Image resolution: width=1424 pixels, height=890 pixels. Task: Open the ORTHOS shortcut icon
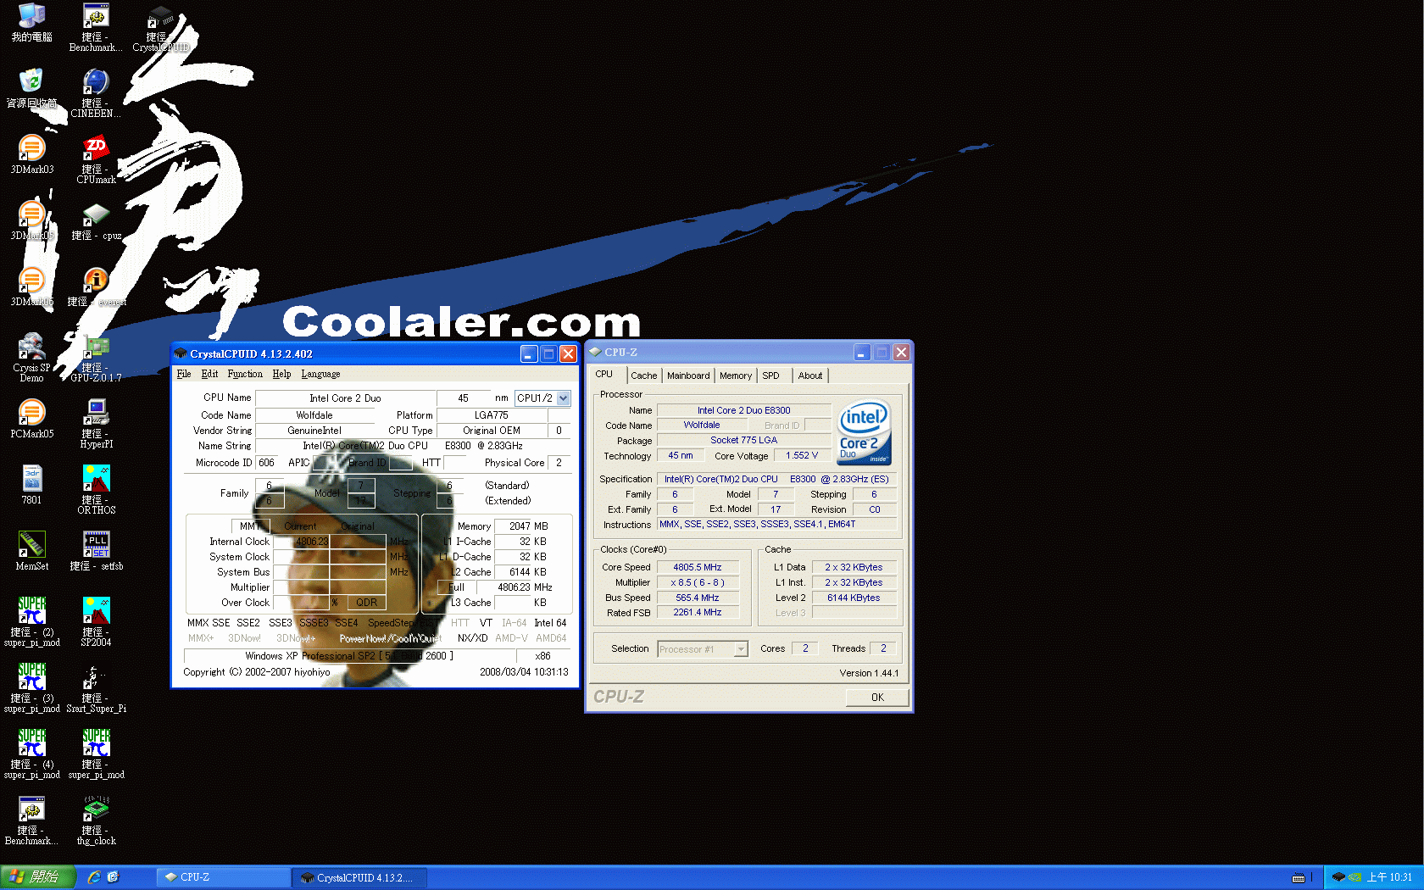coord(96,490)
